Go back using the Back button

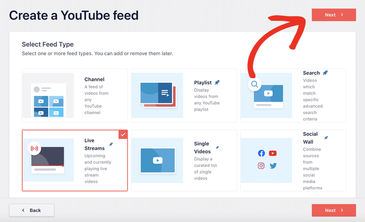pos(31,210)
